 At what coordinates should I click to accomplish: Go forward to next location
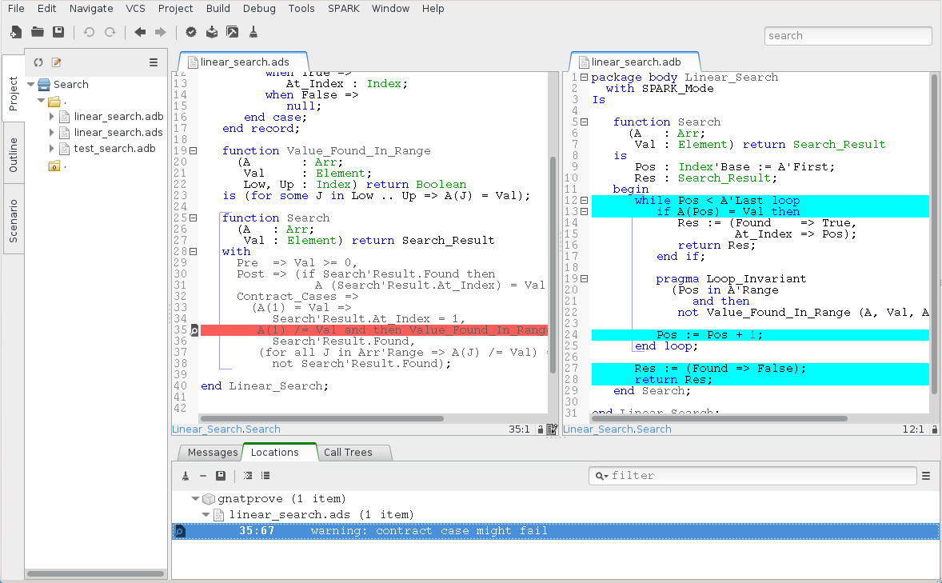point(161,32)
